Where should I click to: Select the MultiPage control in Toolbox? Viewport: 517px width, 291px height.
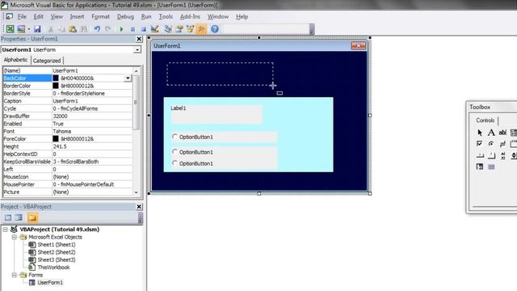click(x=491, y=155)
